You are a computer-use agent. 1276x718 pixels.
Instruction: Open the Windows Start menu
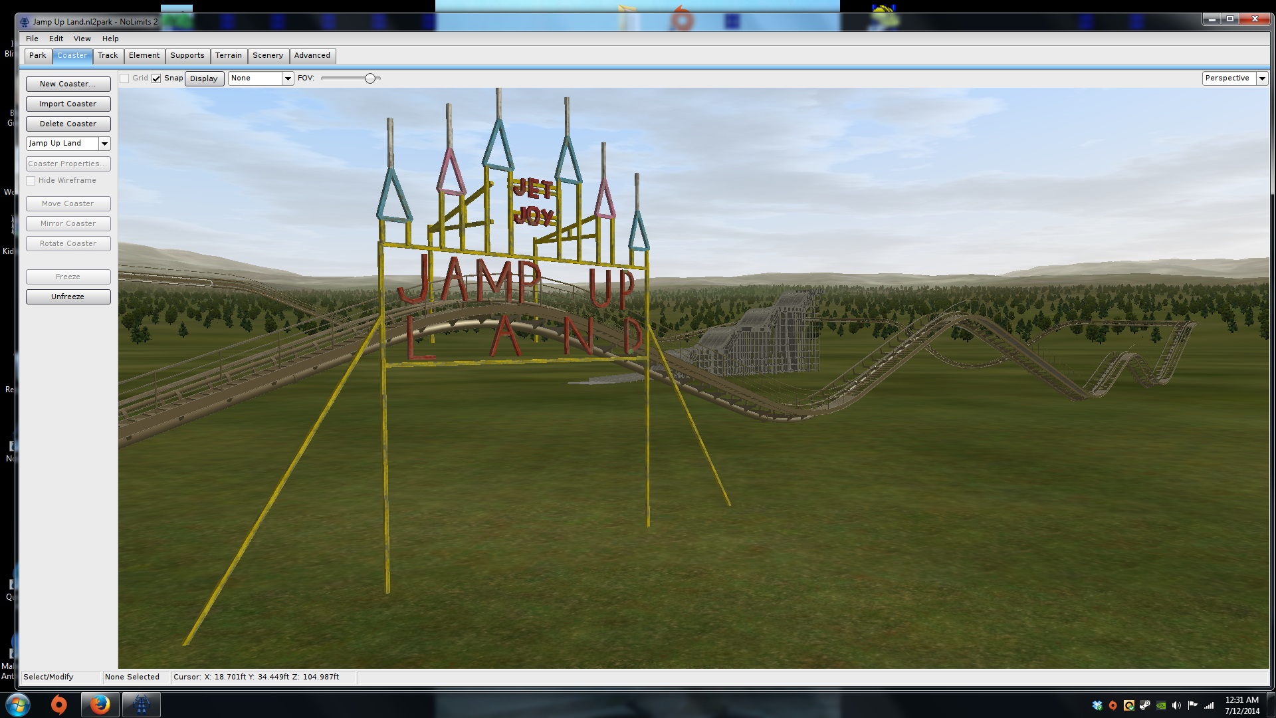[18, 704]
